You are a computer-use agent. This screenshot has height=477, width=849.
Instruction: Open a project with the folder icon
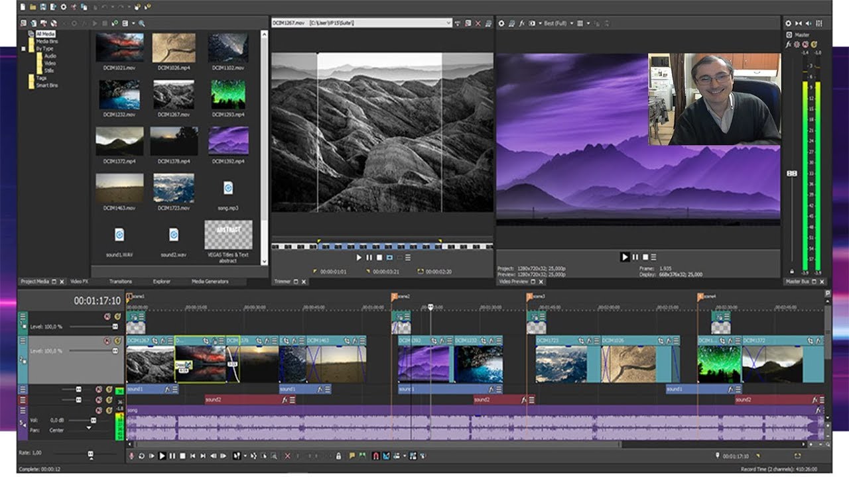pos(33,7)
